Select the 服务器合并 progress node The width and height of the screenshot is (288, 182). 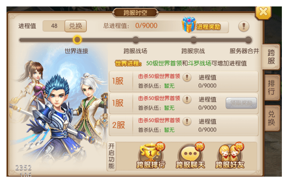click(x=248, y=40)
